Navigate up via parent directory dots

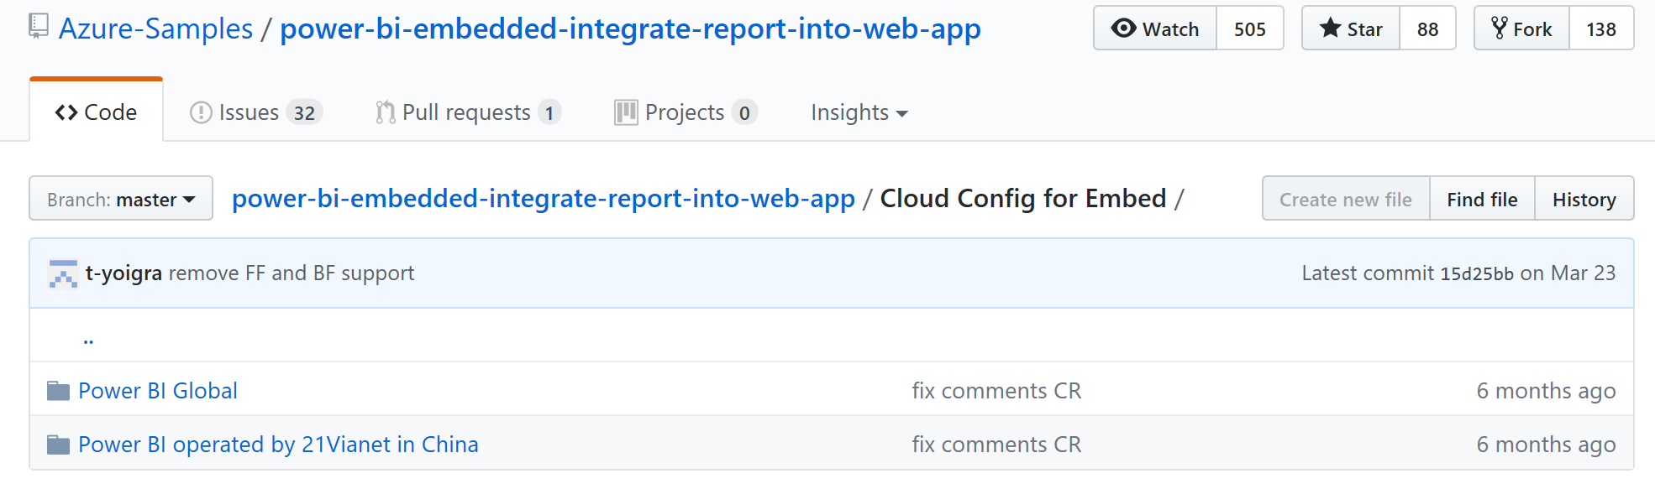(x=88, y=339)
